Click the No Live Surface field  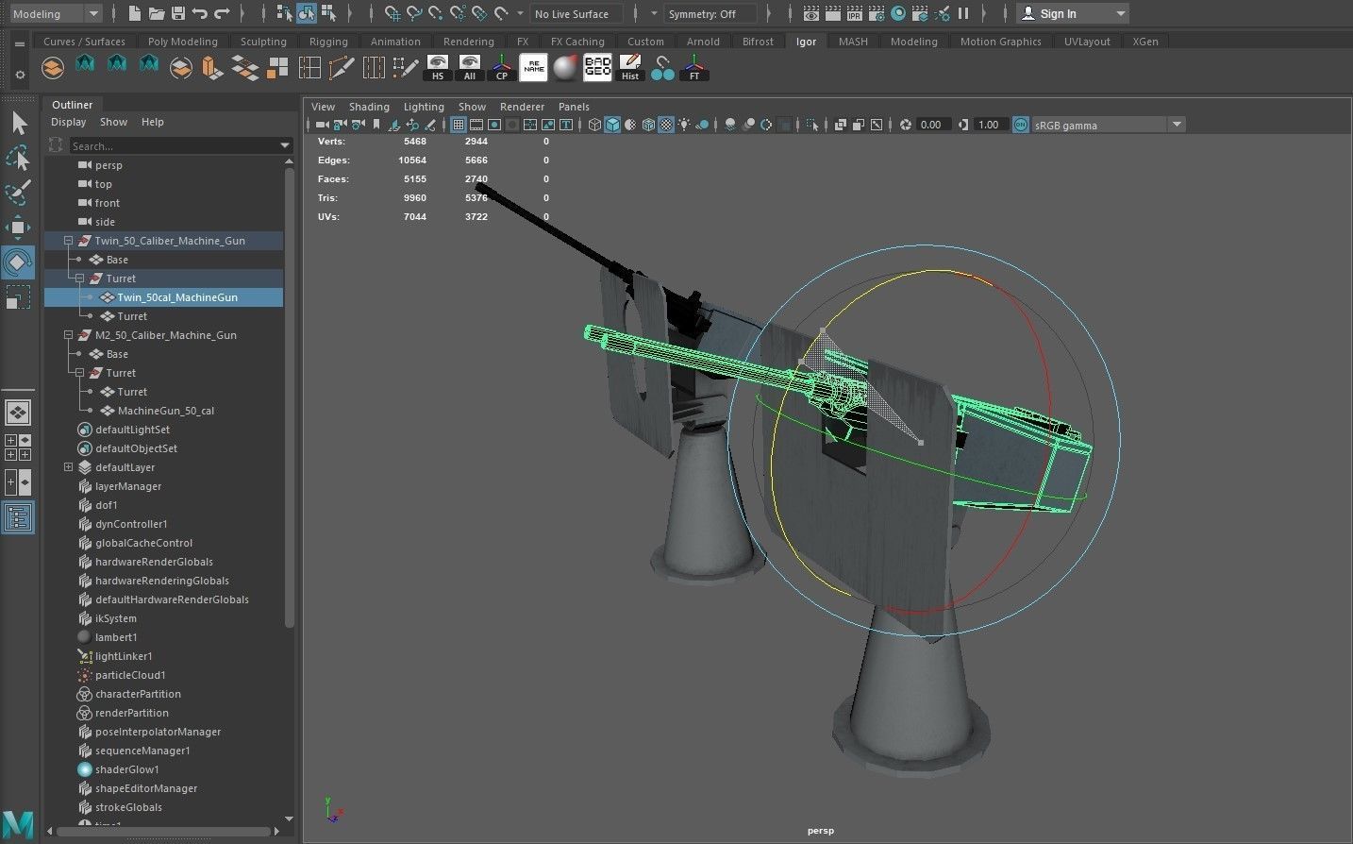tap(576, 13)
